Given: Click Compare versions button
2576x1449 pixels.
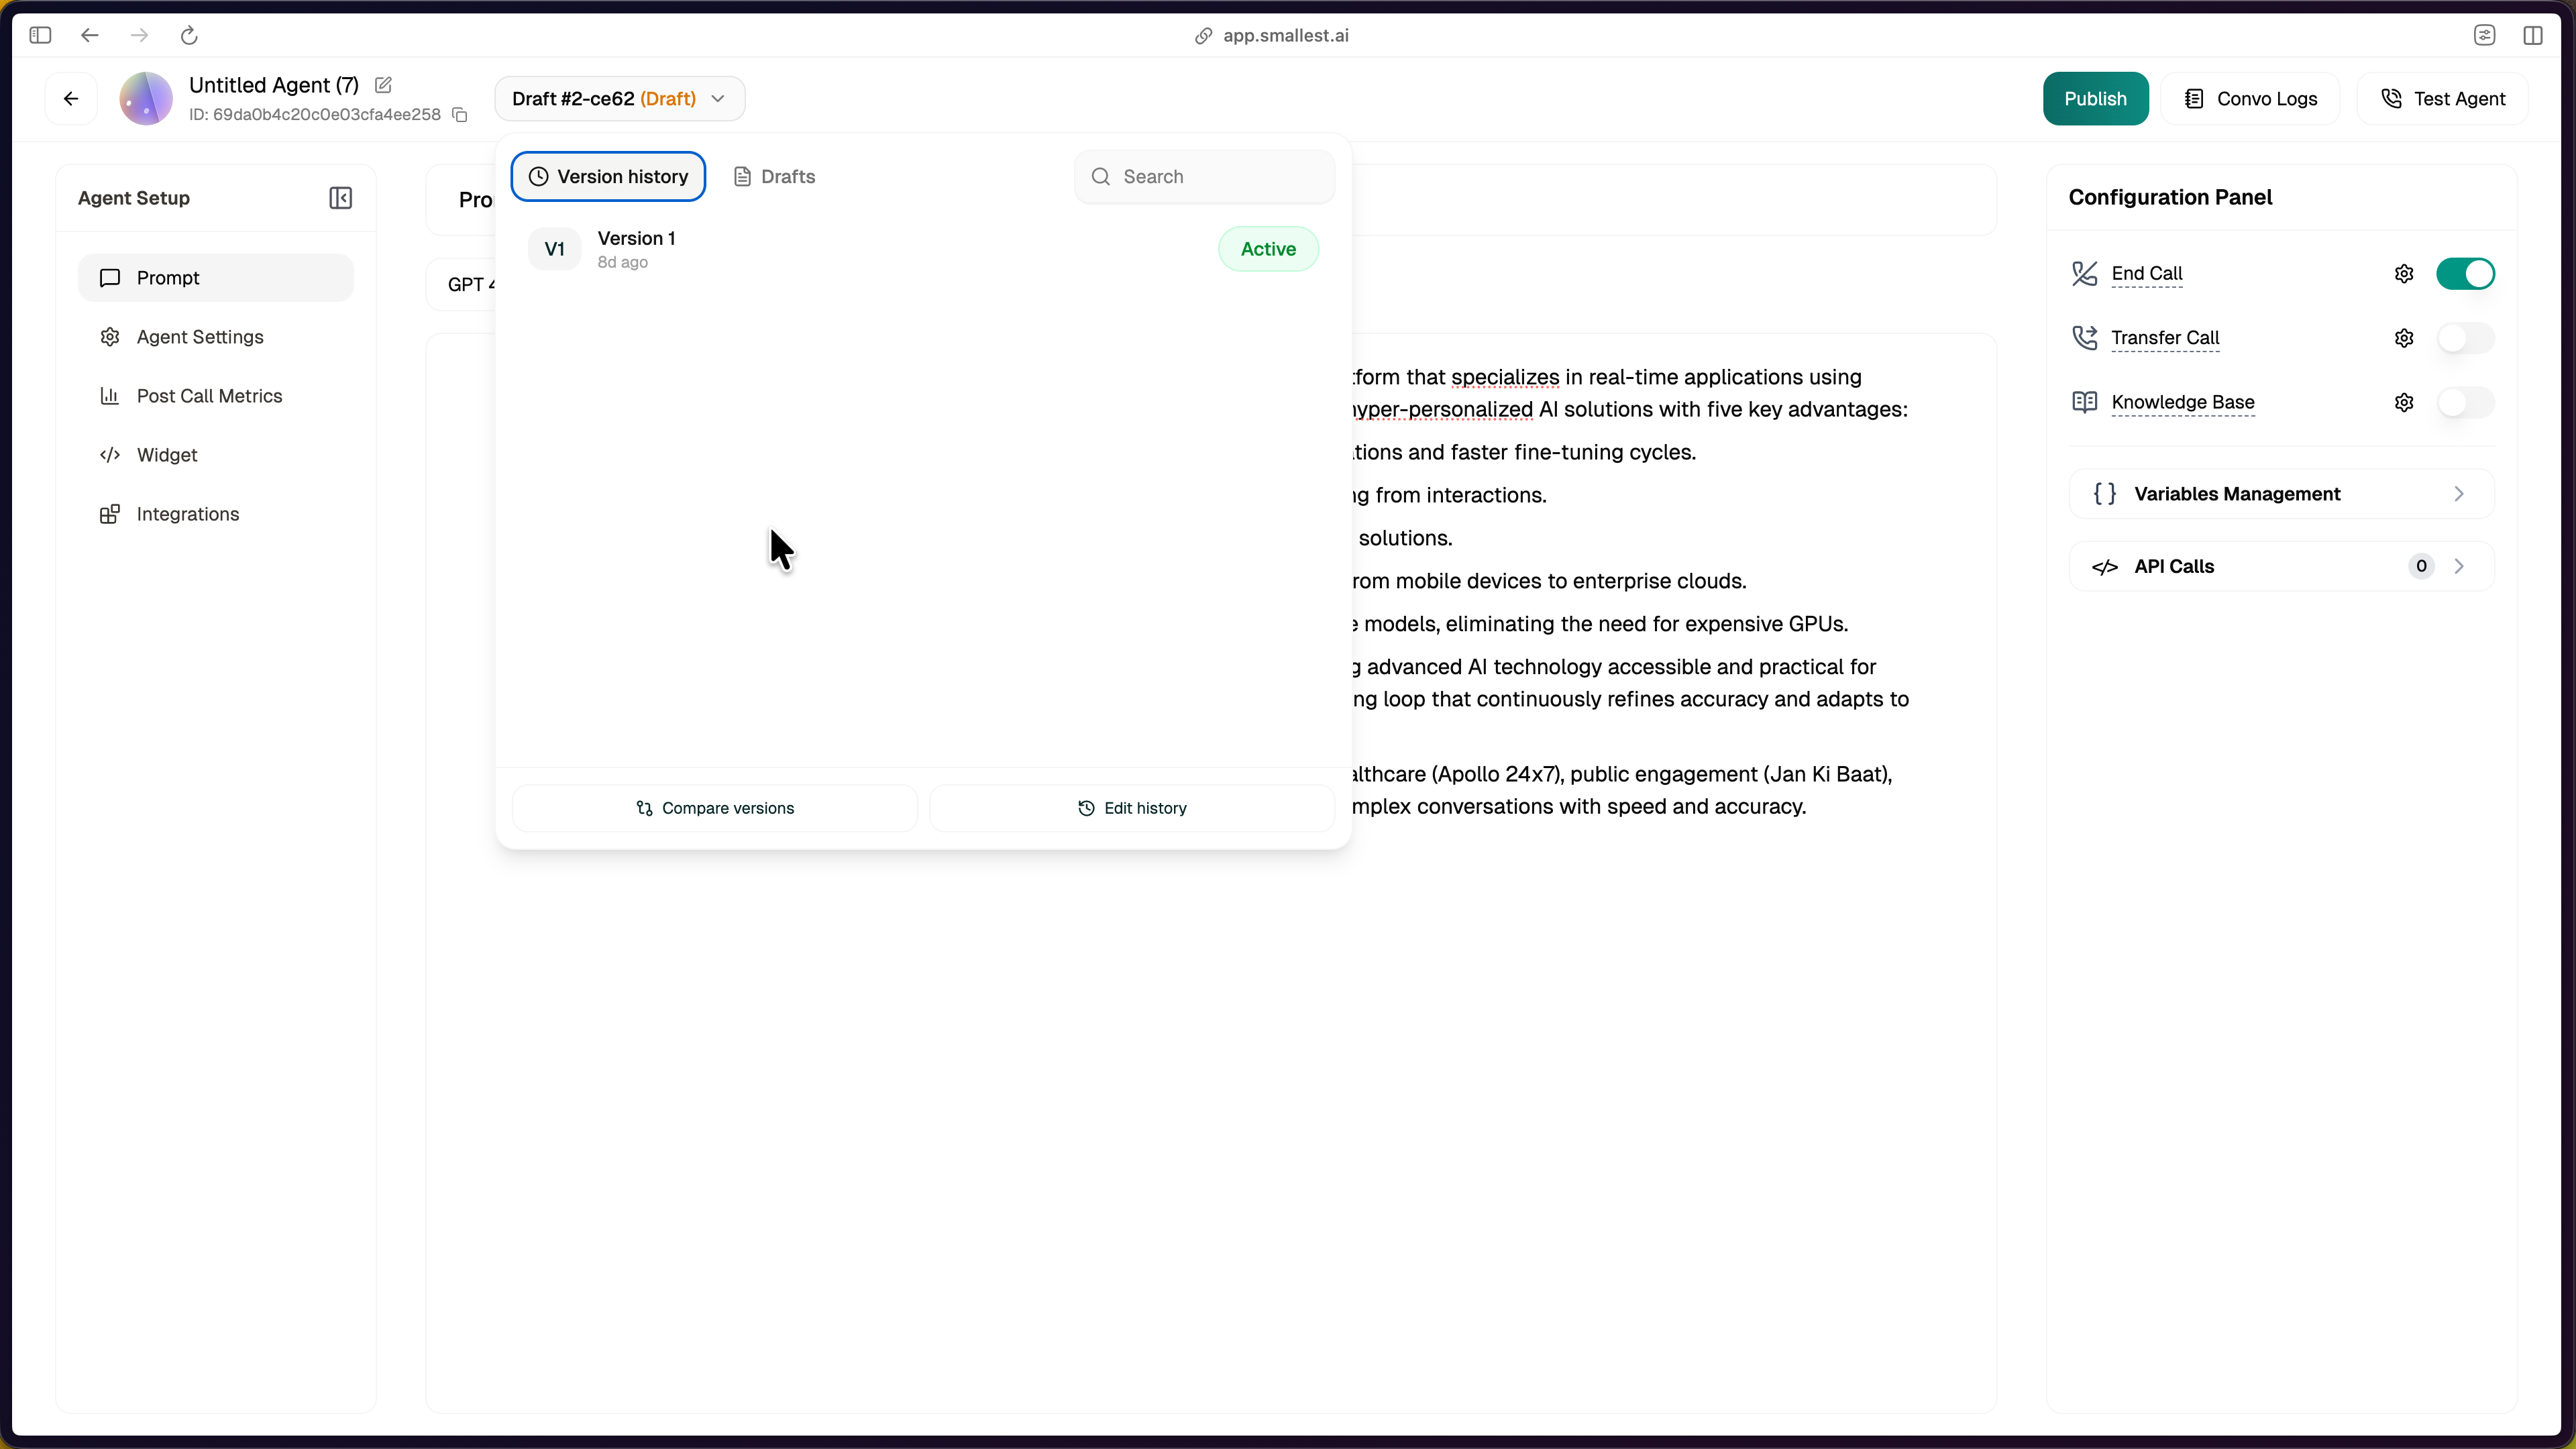Looking at the screenshot, I should [715, 808].
